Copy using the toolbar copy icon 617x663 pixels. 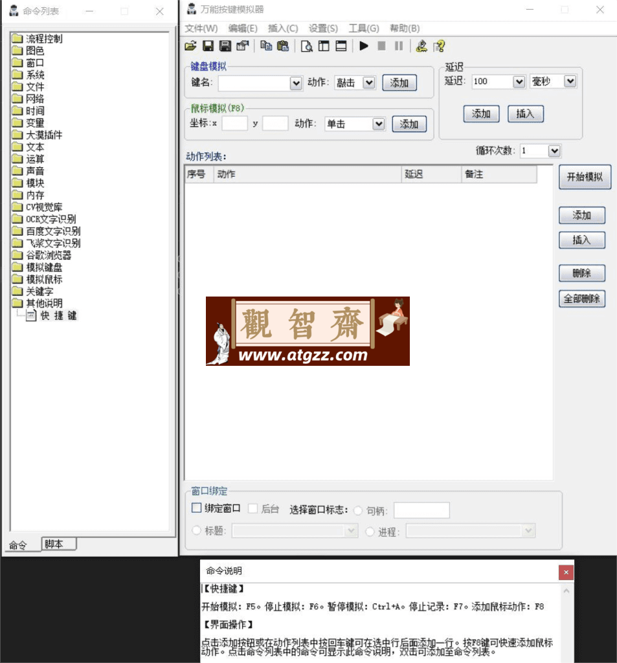click(266, 46)
